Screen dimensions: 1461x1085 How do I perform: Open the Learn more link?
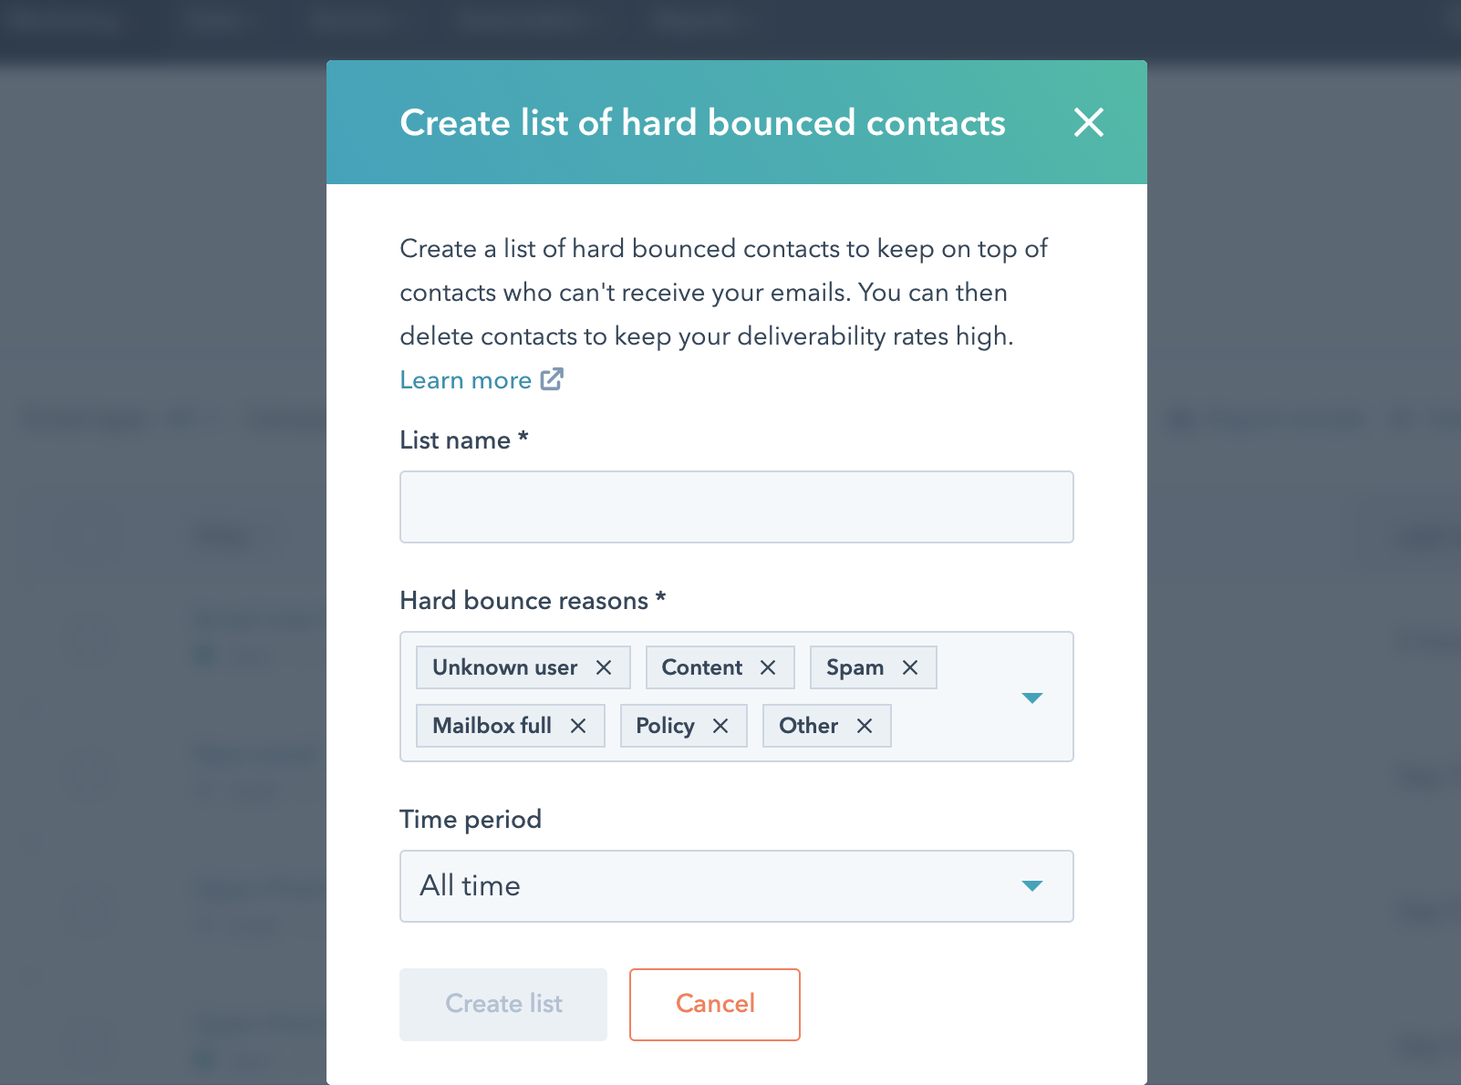click(x=466, y=380)
